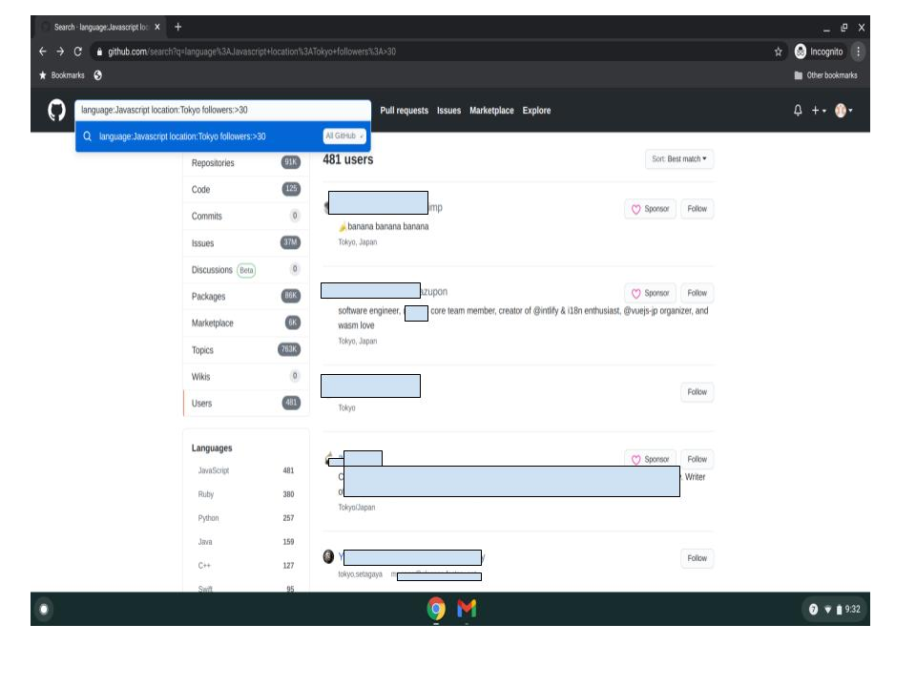This screenshot has height=687, width=916.
Task: Go back with the browser back arrow
Action: 43,52
